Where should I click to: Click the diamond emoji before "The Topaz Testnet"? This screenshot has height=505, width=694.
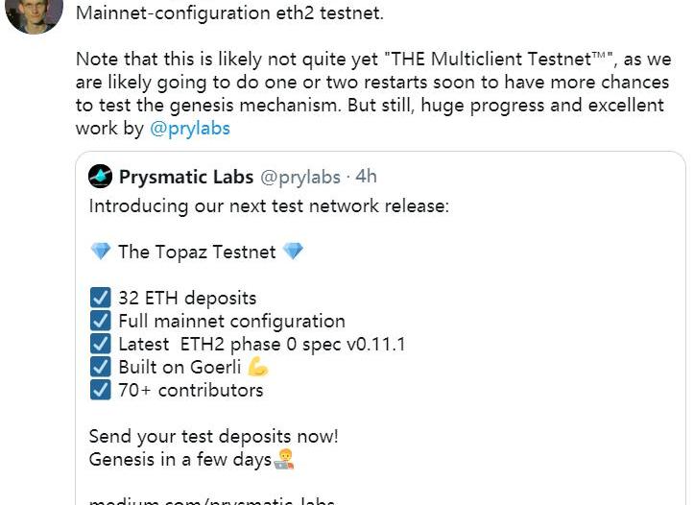pos(101,252)
